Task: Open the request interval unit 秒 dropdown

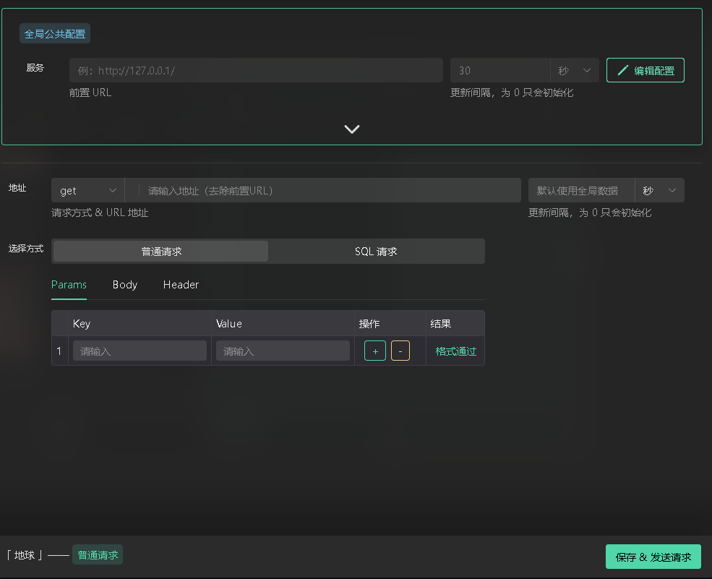Action: pos(659,190)
